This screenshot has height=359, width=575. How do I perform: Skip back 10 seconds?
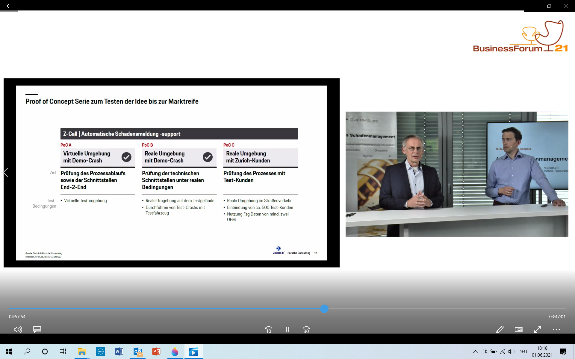click(269, 329)
